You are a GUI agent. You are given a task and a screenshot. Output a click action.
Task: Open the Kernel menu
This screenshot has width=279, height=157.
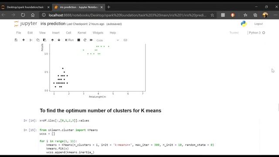(x=82, y=33)
